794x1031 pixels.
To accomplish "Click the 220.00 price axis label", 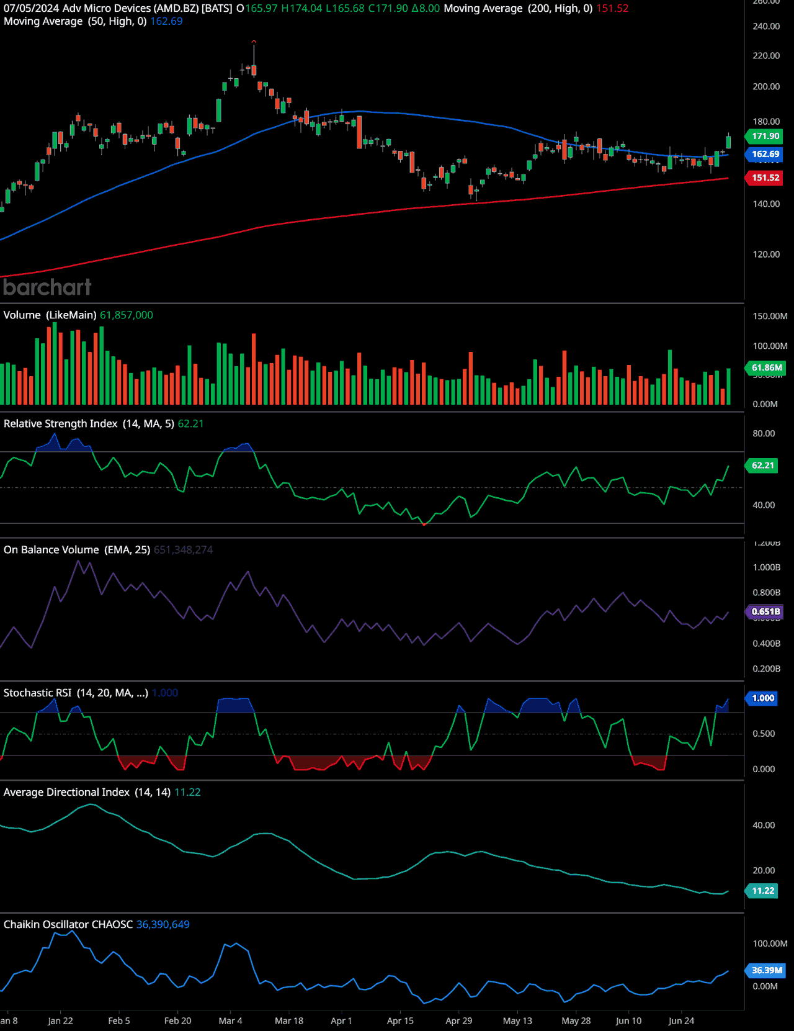I will pos(766,56).
